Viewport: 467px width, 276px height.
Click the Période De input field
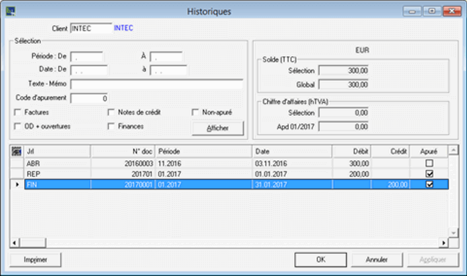pyautogui.click(x=87, y=56)
